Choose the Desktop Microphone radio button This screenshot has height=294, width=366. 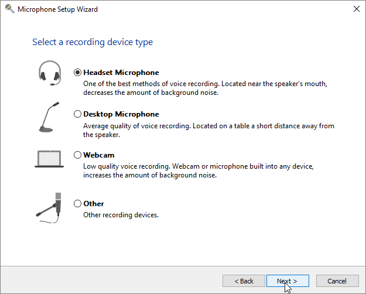(77, 114)
